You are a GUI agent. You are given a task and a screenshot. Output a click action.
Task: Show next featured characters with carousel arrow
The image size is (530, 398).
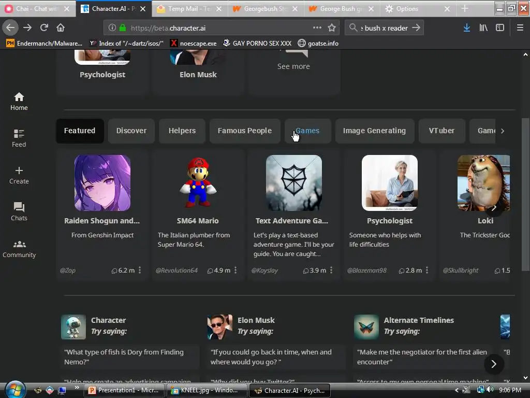coord(494,207)
